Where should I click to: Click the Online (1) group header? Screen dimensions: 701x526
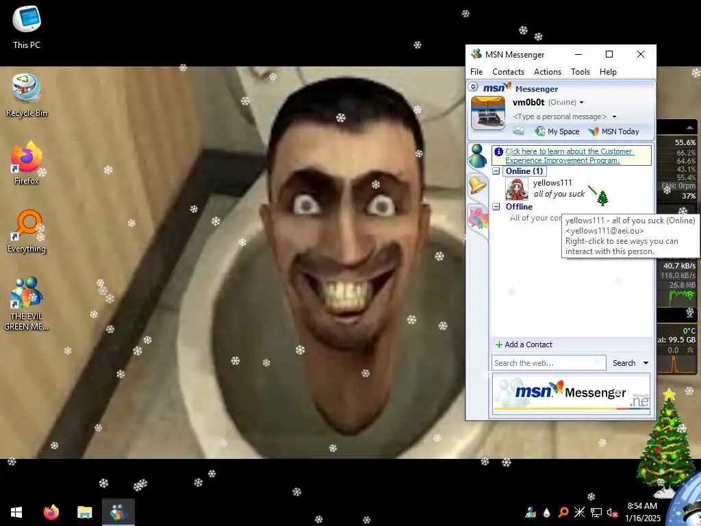(x=524, y=171)
